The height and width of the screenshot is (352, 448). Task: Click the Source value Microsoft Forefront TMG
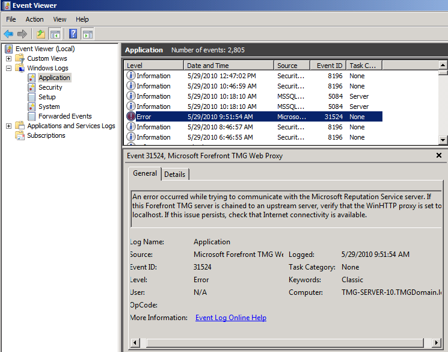238,255
